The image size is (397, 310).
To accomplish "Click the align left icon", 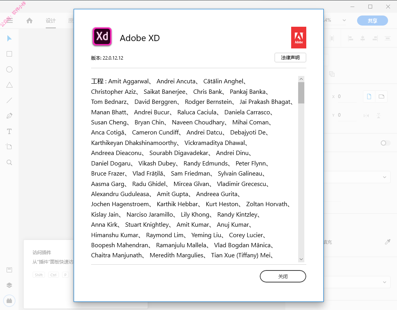I will tap(350, 38).
